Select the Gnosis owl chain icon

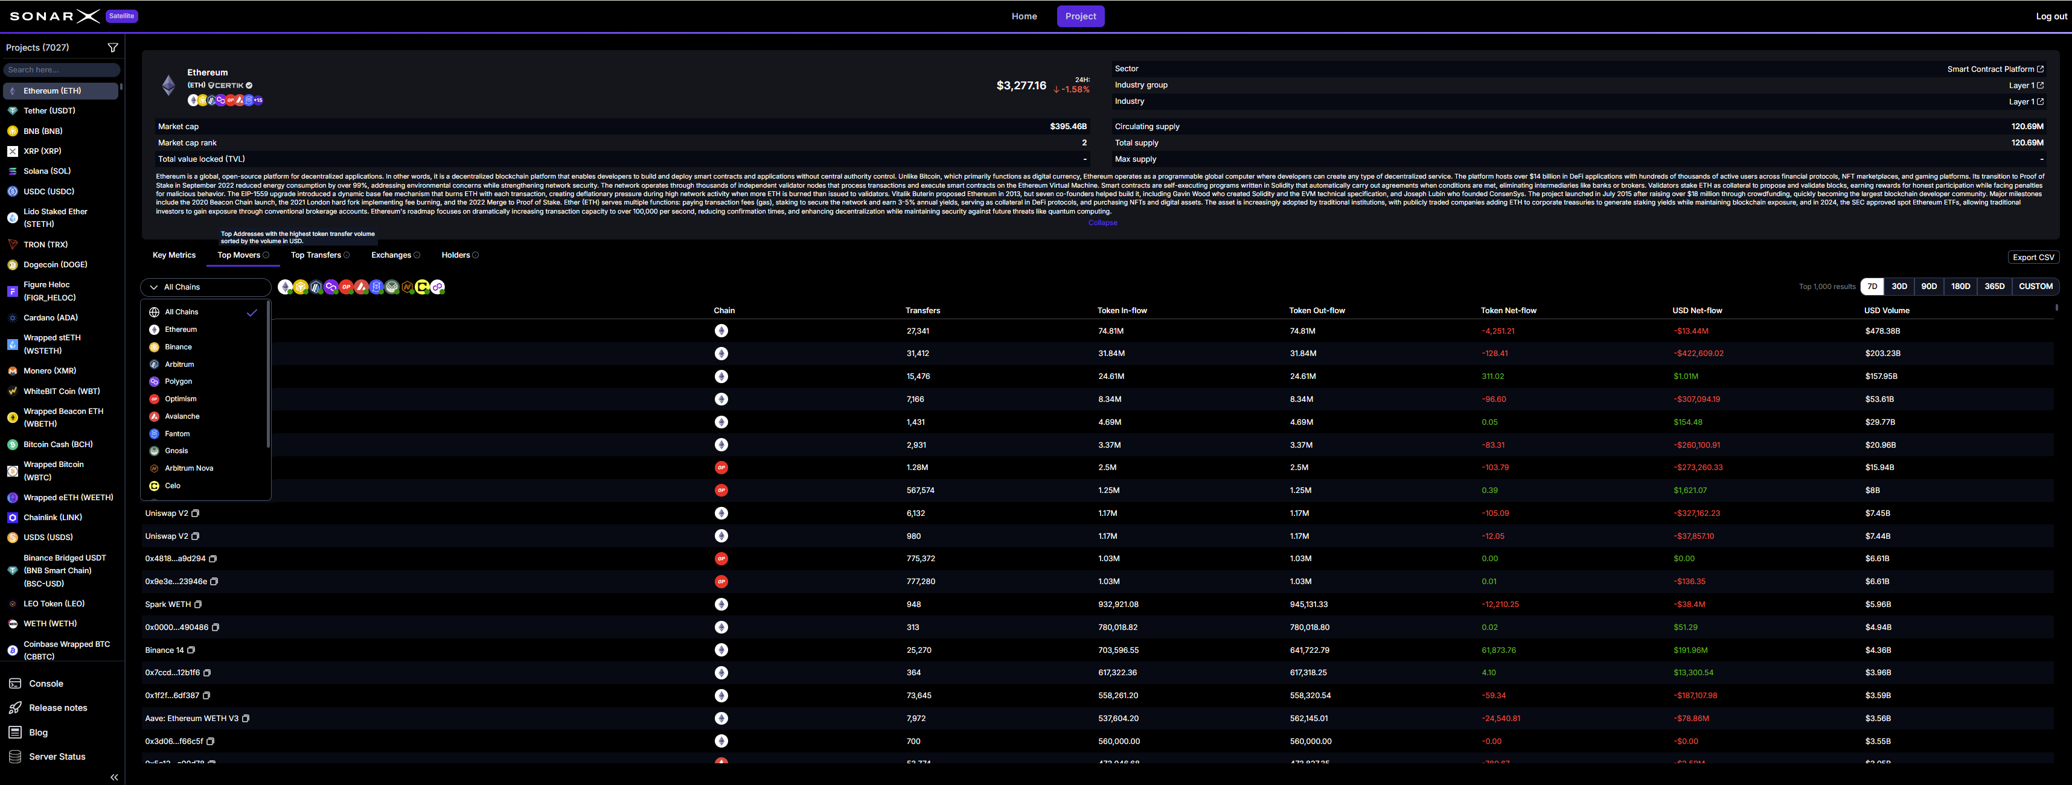pos(391,287)
